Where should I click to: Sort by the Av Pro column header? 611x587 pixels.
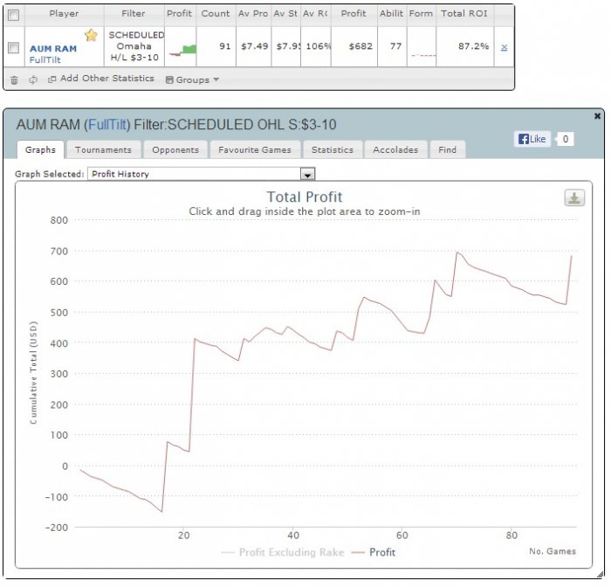(x=253, y=14)
